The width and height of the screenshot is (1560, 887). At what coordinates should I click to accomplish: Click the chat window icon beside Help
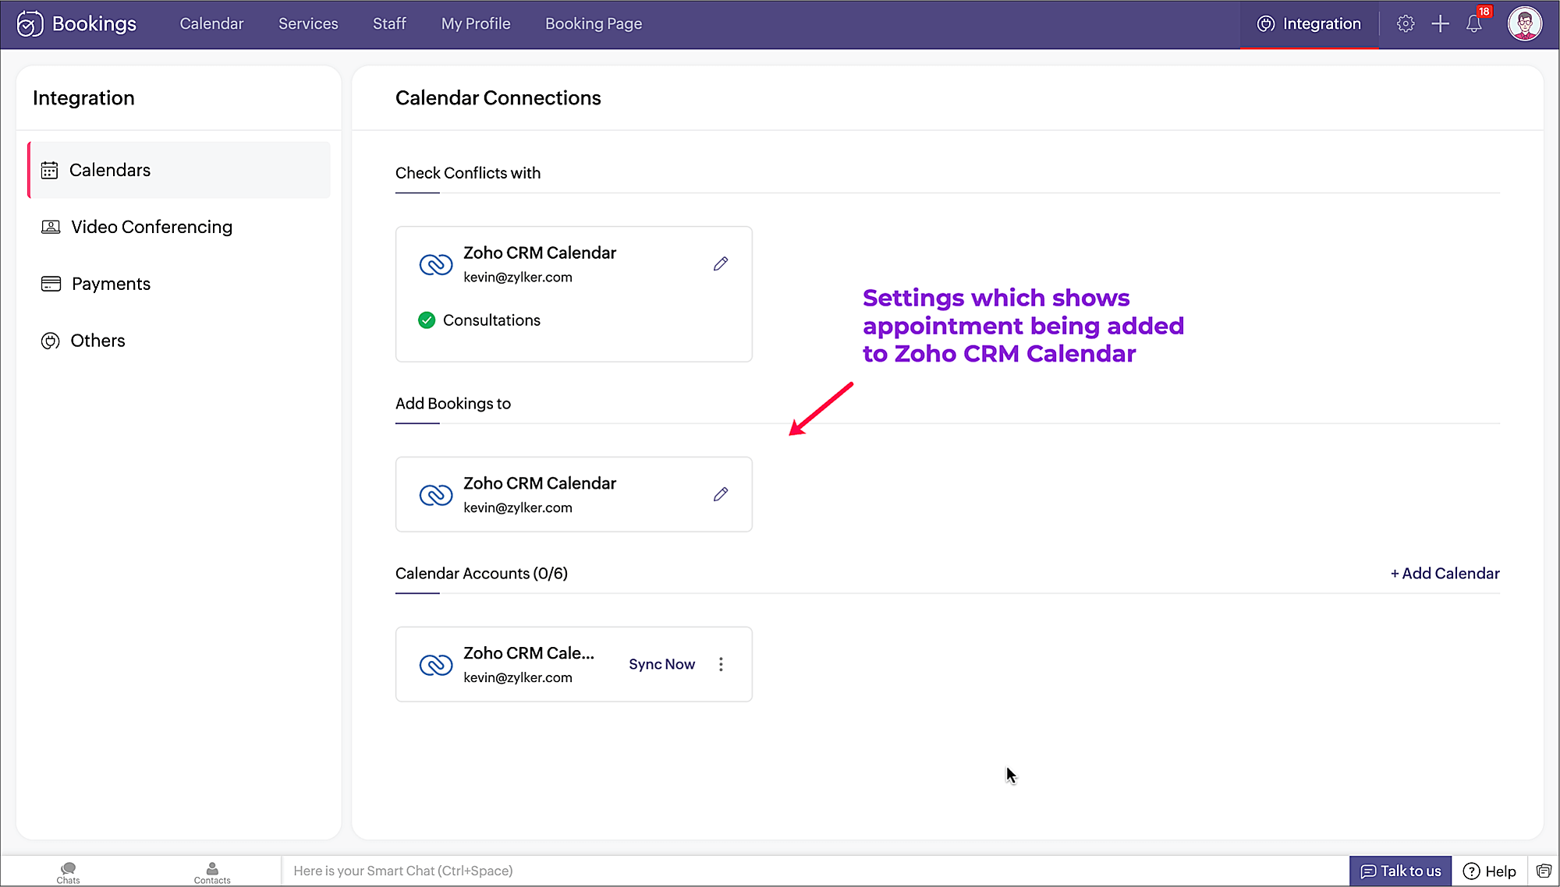pyautogui.click(x=1544, y=871)
